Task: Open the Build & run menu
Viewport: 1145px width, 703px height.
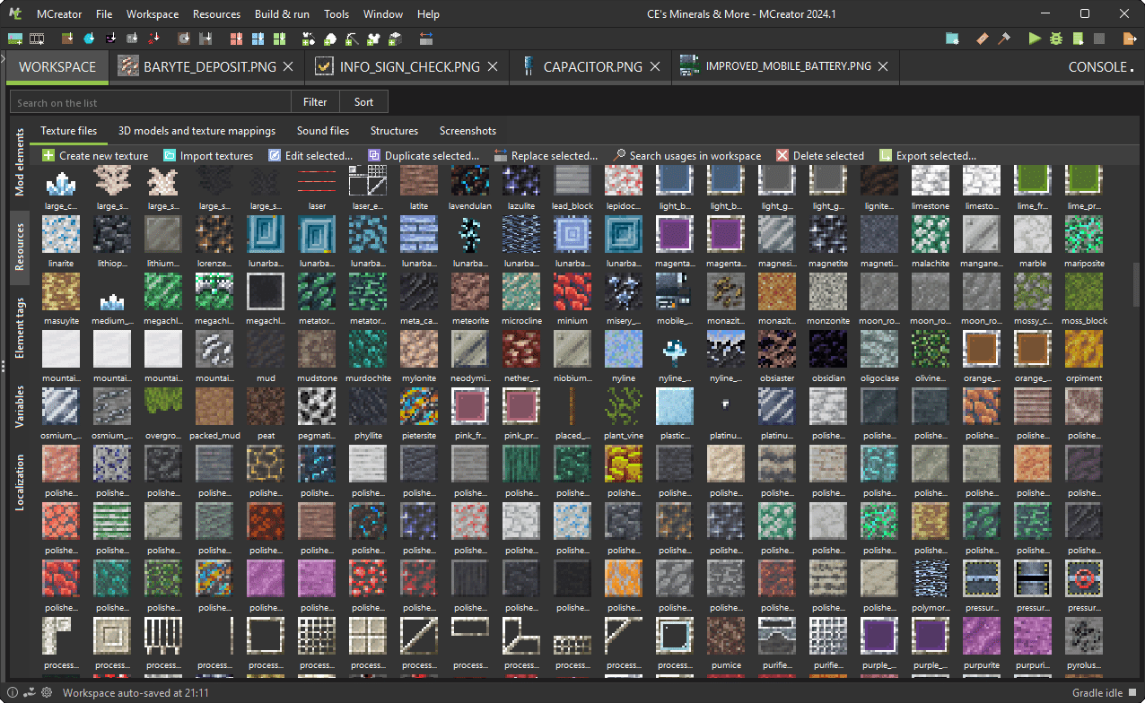Action: click(x=282, y=14)
